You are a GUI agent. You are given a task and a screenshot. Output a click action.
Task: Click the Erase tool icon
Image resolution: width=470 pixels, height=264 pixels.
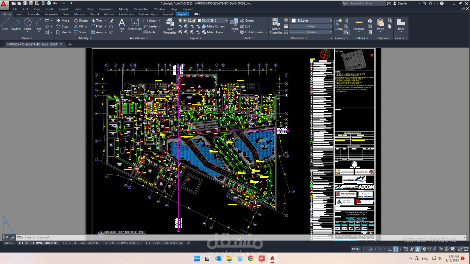[x=112, y=20]
